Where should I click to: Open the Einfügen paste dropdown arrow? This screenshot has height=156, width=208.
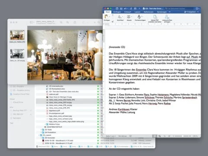click(110, 16)
